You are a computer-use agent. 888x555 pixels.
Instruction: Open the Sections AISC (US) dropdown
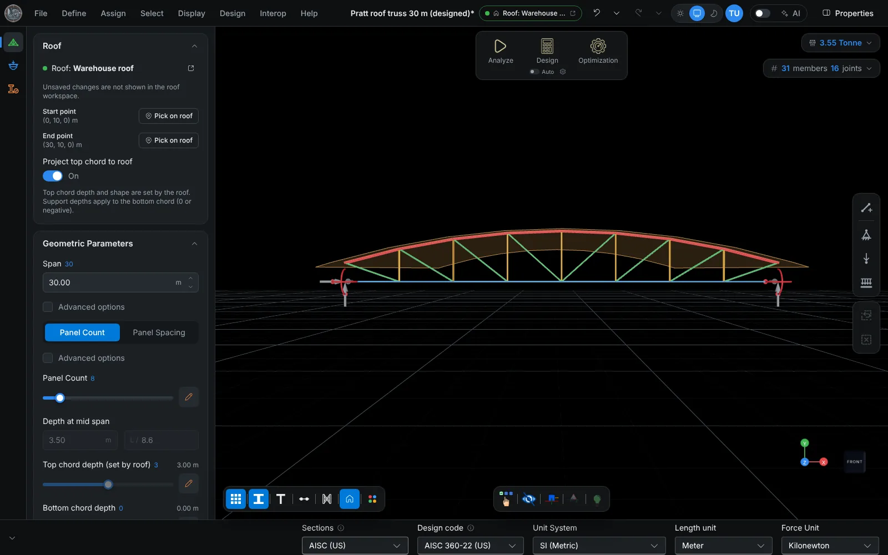(355, 546)
